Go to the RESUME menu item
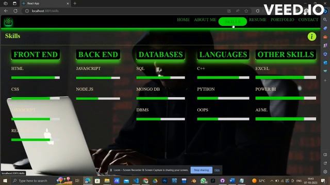Image resolution: width=330 pixels, height=185 pixels. [x=258, y=20]
